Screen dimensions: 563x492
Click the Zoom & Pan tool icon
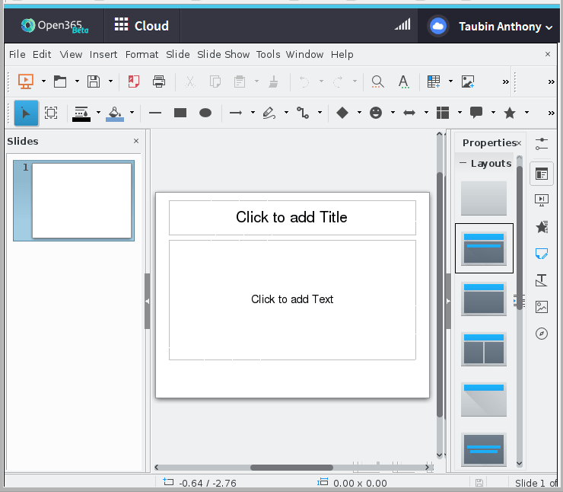coord(51,113)
